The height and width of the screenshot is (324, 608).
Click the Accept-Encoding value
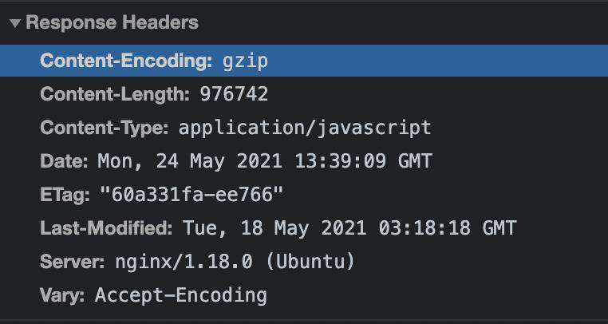(180, 295)
